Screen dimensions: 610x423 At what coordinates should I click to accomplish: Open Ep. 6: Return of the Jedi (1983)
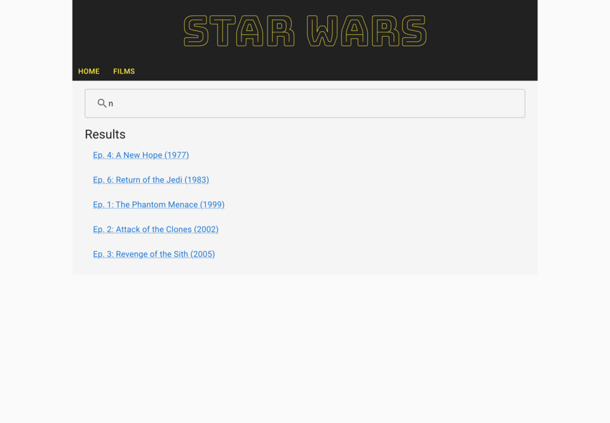(151, 179)
